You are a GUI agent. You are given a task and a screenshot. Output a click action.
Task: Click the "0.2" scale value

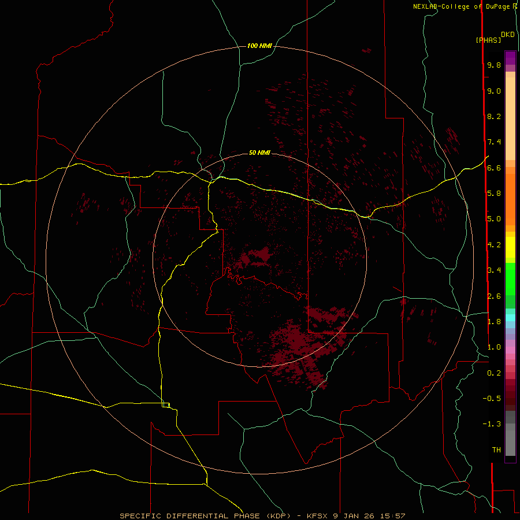(x=494, y=373)
